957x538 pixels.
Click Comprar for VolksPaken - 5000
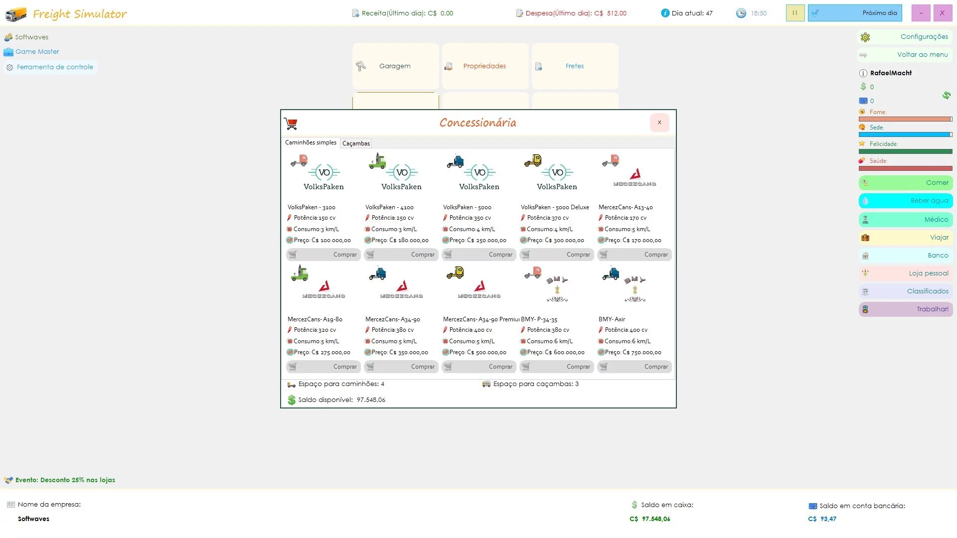coord(479,255)
